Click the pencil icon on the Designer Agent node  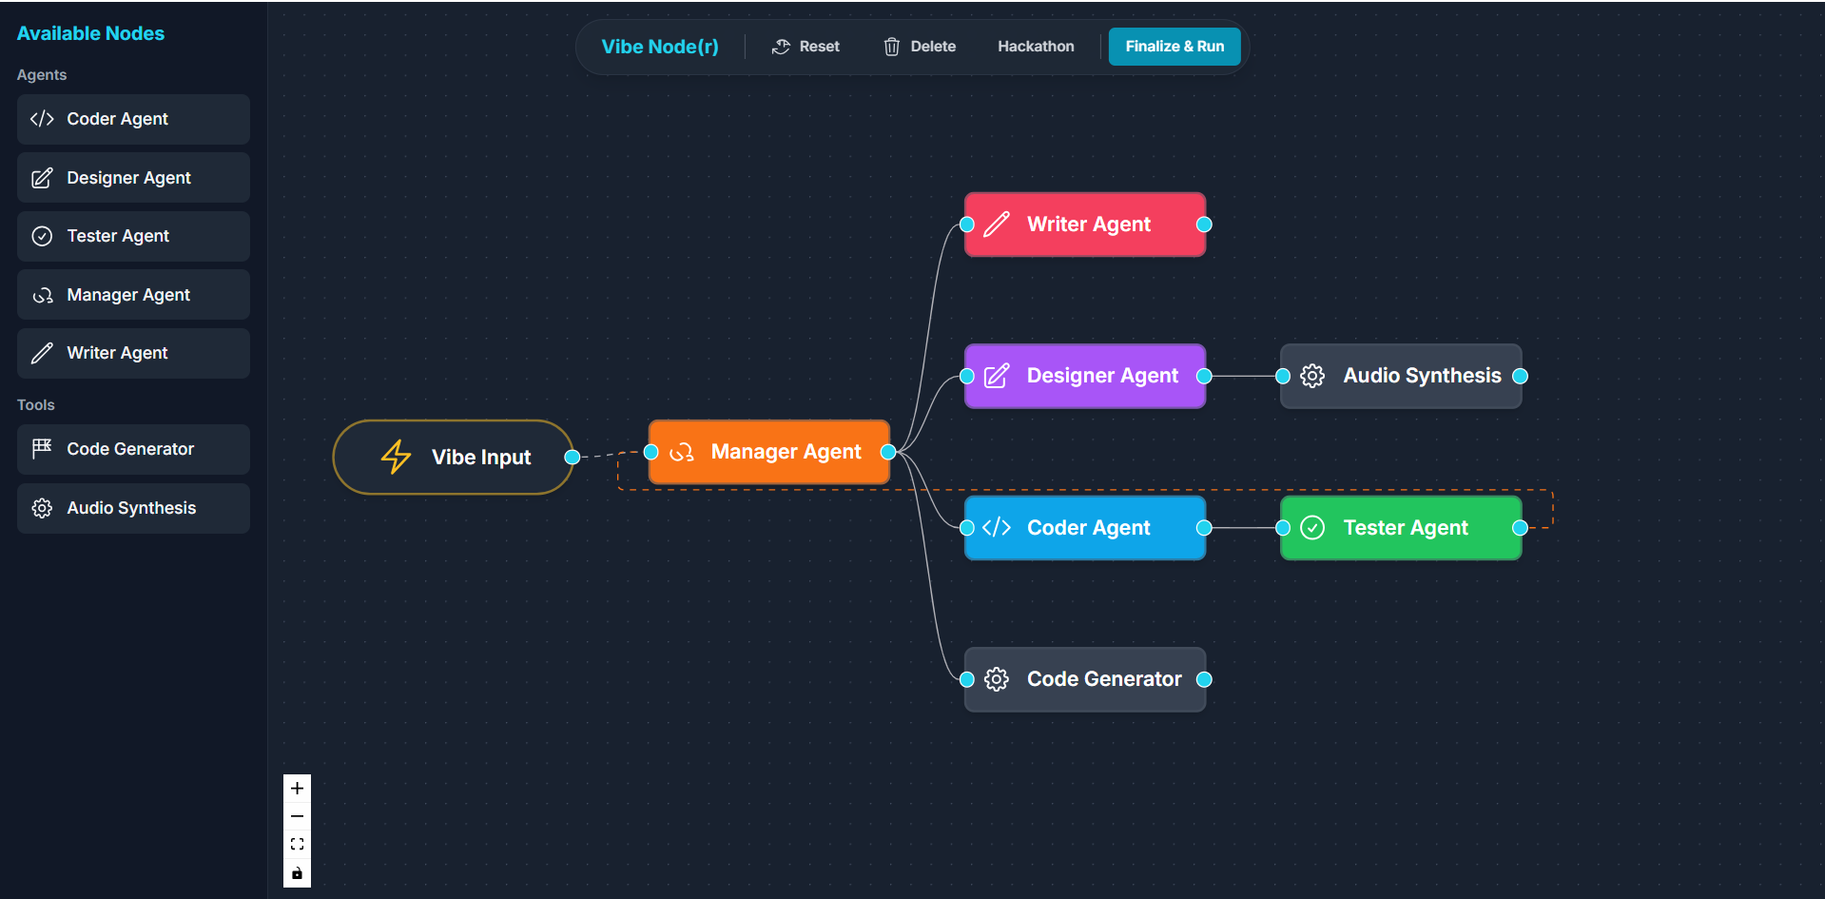[995, 376]
